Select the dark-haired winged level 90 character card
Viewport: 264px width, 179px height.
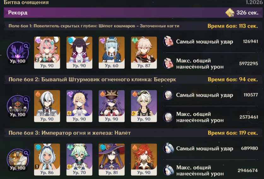click(79, 53)
